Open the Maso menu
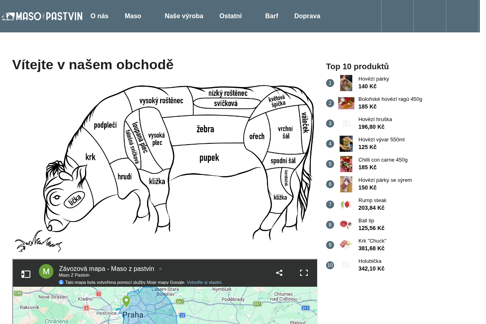The height and width of the screenshot is (324, 486). [x=133, y=16]
